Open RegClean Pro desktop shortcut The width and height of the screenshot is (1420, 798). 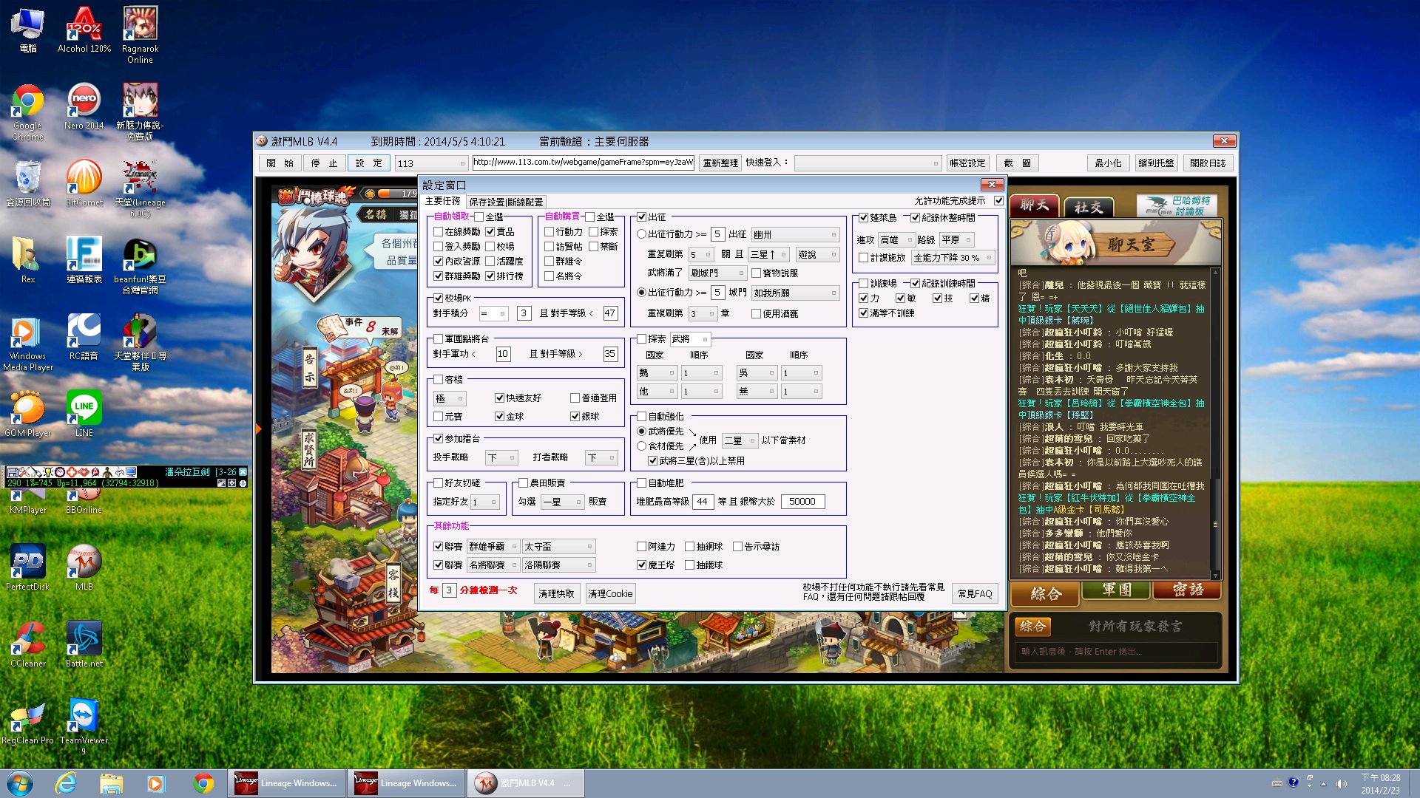(x=27, y=721)
